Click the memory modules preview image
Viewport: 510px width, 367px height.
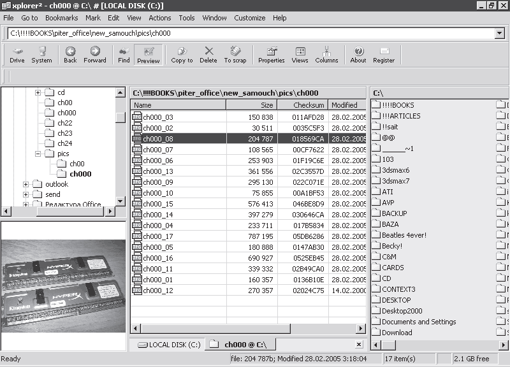64,285
